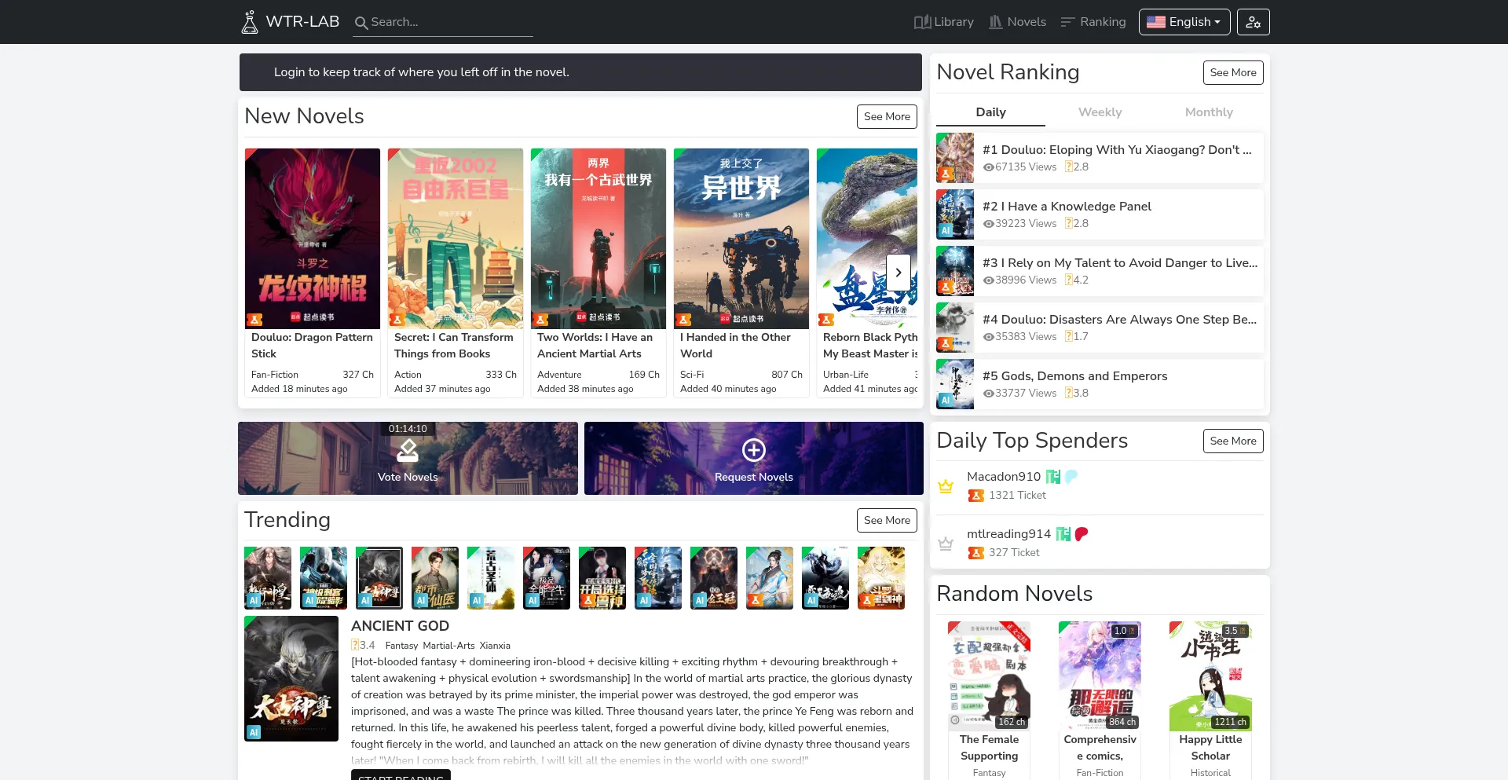1508x780 pixels.
Task: Click the Vote Novels stamp icon
Action: [x=408, y=450]
